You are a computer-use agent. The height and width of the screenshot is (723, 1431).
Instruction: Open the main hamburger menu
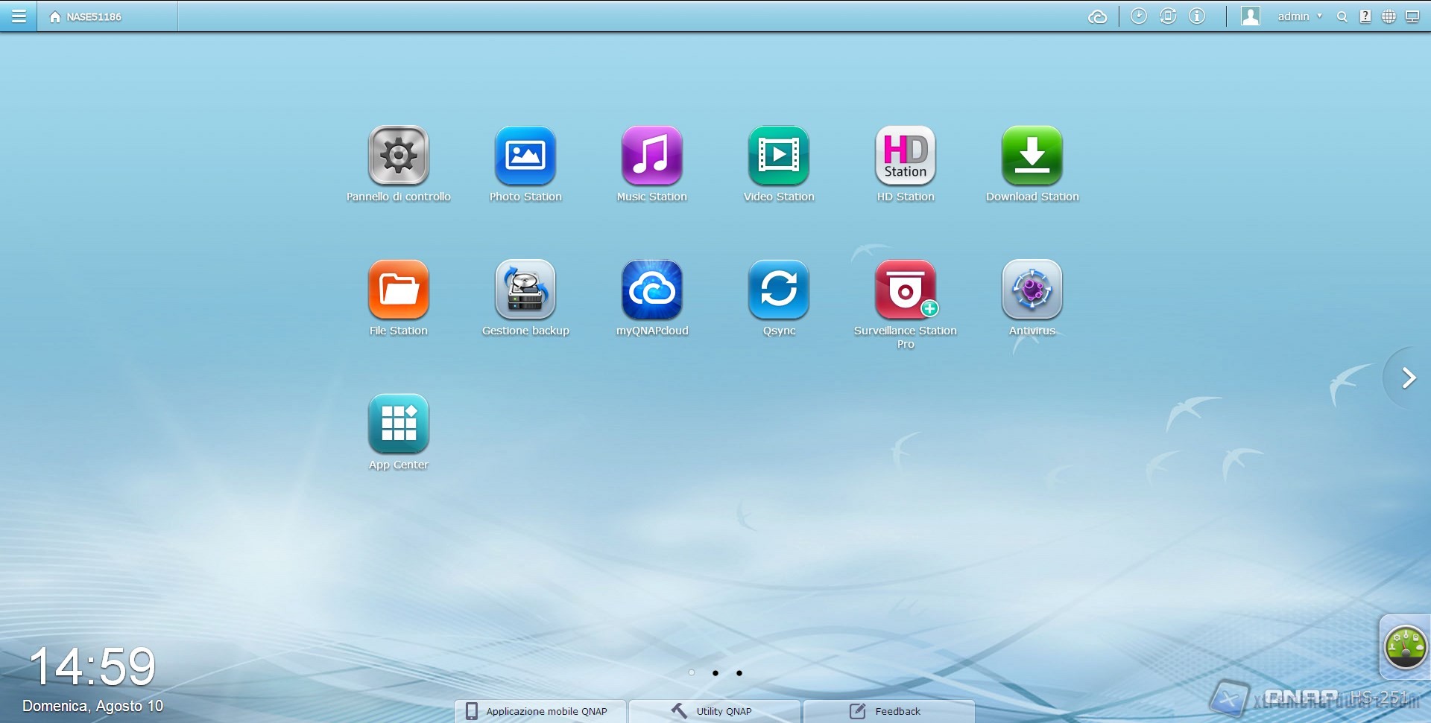pyautogui.click(x=19, y=16)
